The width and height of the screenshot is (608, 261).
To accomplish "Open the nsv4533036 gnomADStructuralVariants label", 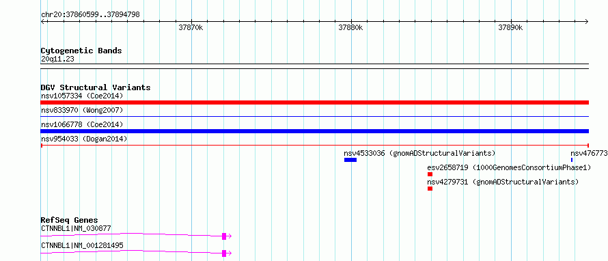I will (419, 153).
